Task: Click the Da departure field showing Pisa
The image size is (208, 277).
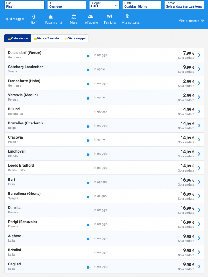Action: point(24,5)
